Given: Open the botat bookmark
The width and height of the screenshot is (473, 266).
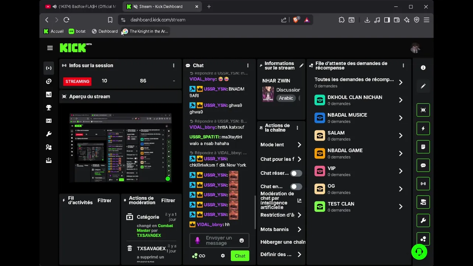Looking at the screenshot, I should (x=77, y=31).
